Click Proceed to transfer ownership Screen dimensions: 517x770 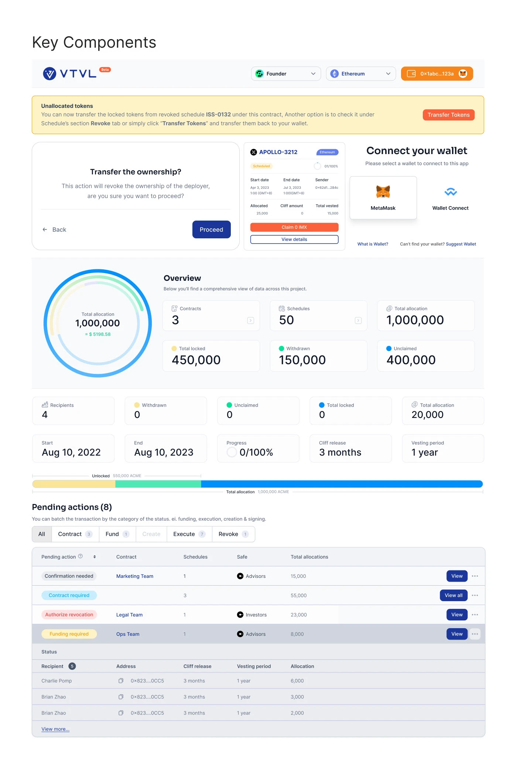[212, 229]
